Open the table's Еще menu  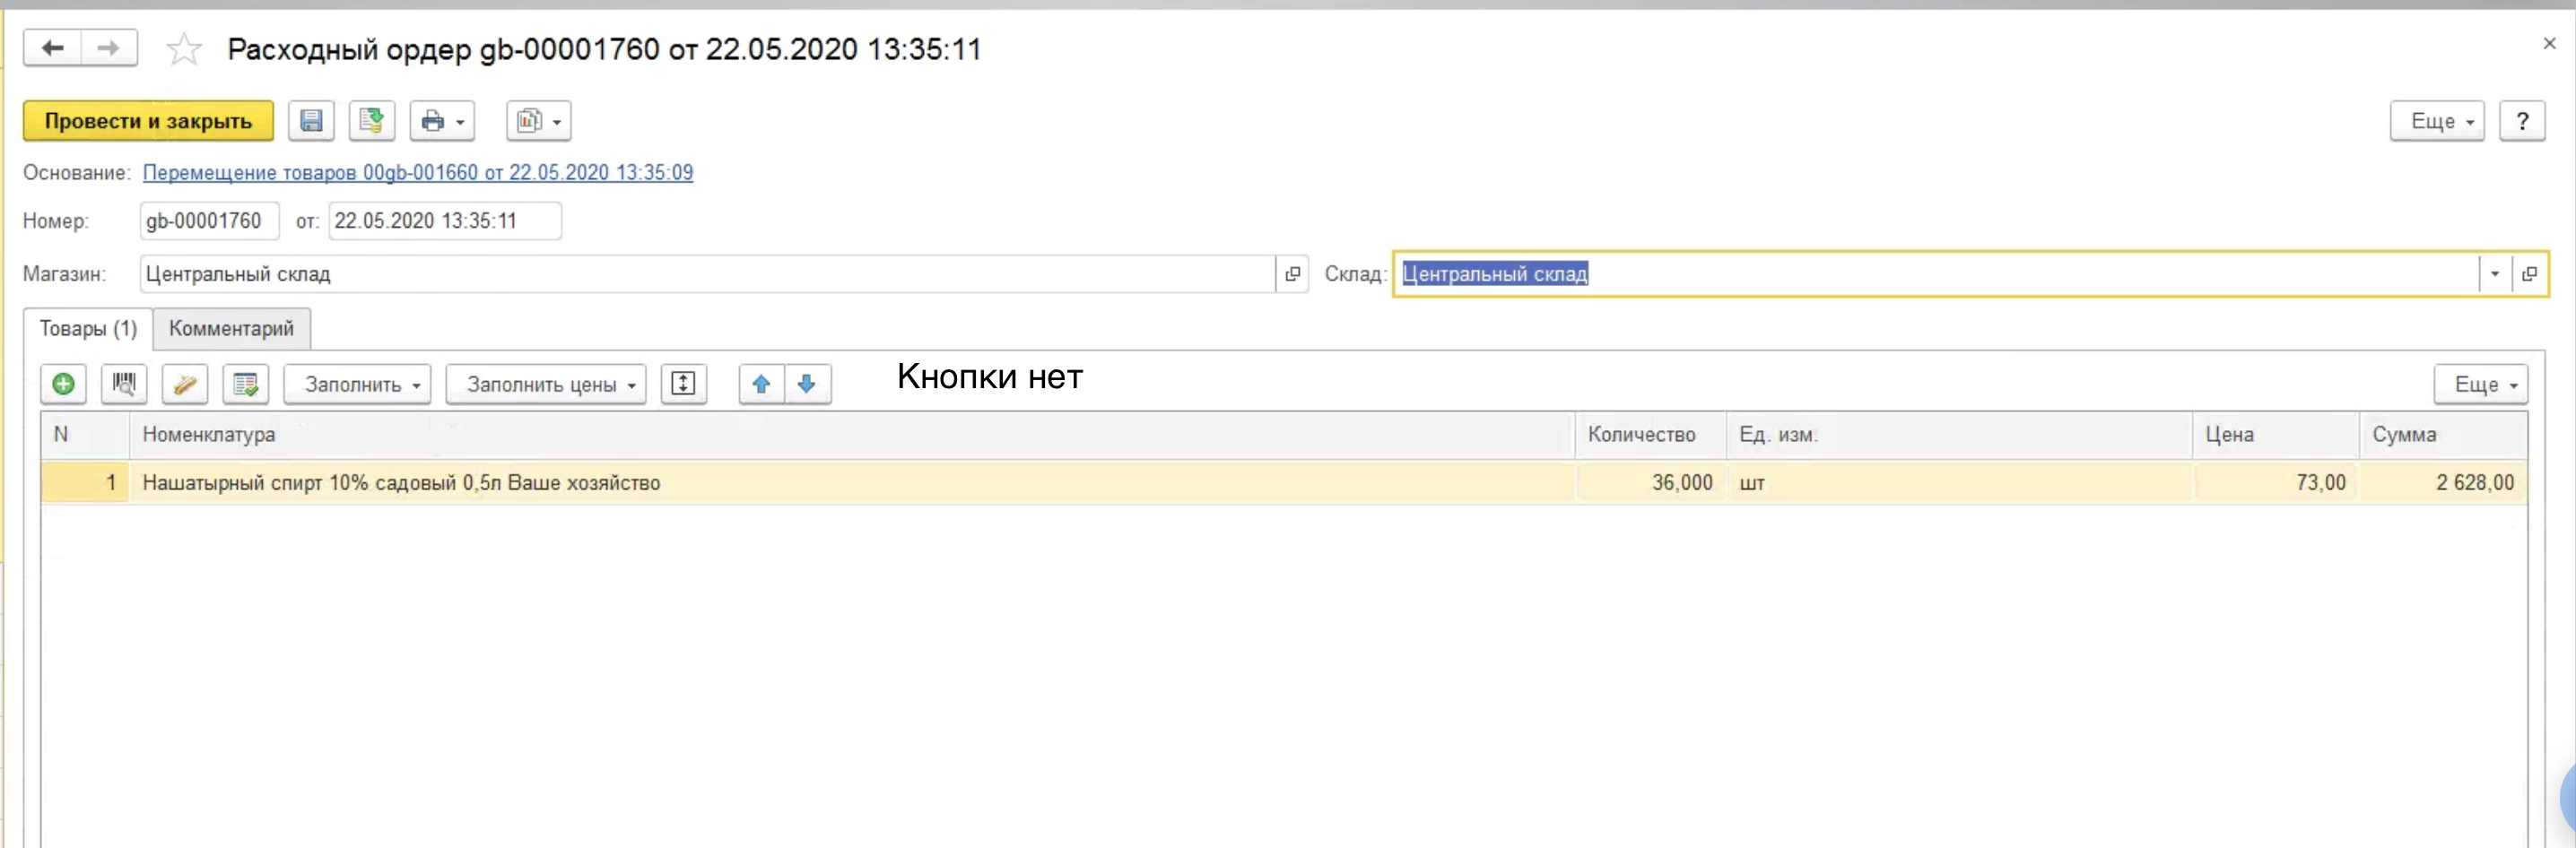[2481, 384]
